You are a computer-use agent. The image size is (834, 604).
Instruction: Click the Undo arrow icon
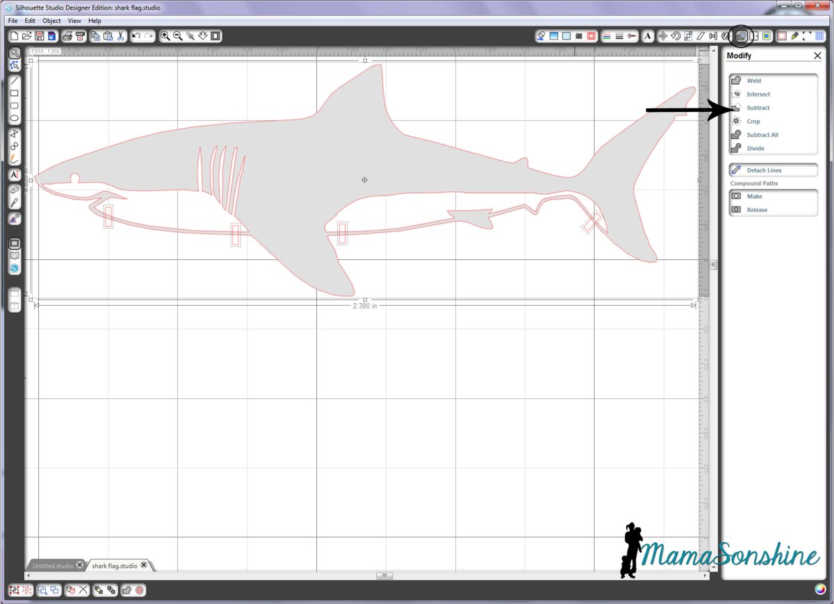point(136,35)
